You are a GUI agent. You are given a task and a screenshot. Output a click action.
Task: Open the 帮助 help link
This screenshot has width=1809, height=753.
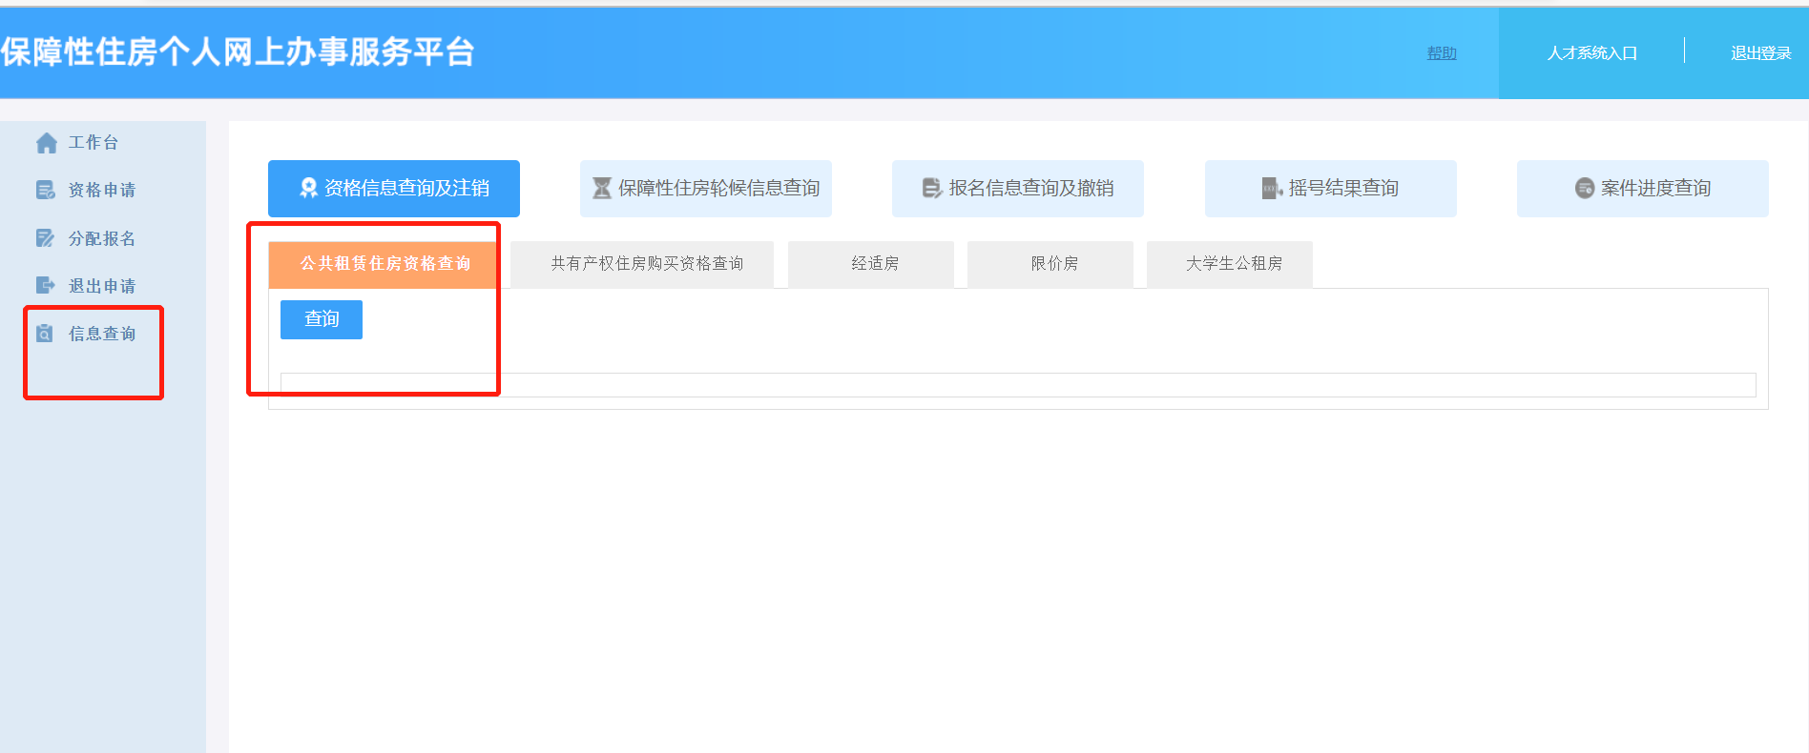click(x=1441, y=53)
